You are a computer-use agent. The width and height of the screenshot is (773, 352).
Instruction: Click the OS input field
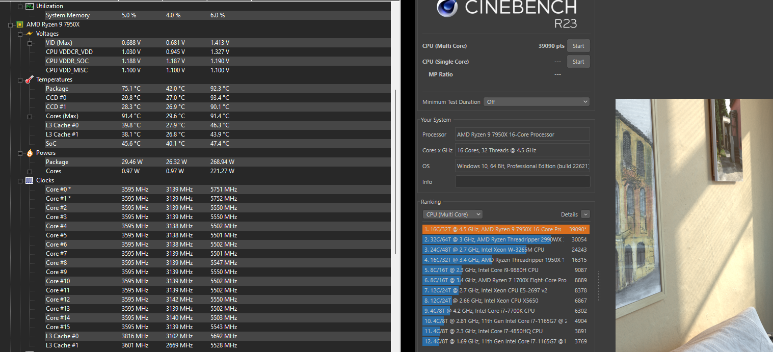click(x=522, y=166)
